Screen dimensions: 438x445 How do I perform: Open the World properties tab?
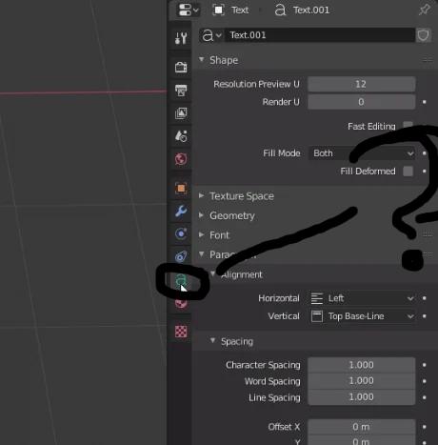pos(181,159)
